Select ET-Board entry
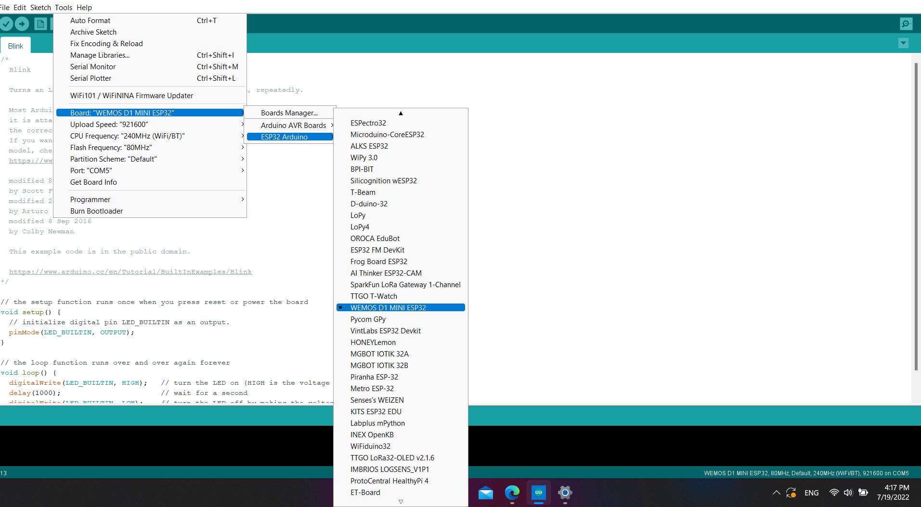921x507 pixels. point(401,493)
